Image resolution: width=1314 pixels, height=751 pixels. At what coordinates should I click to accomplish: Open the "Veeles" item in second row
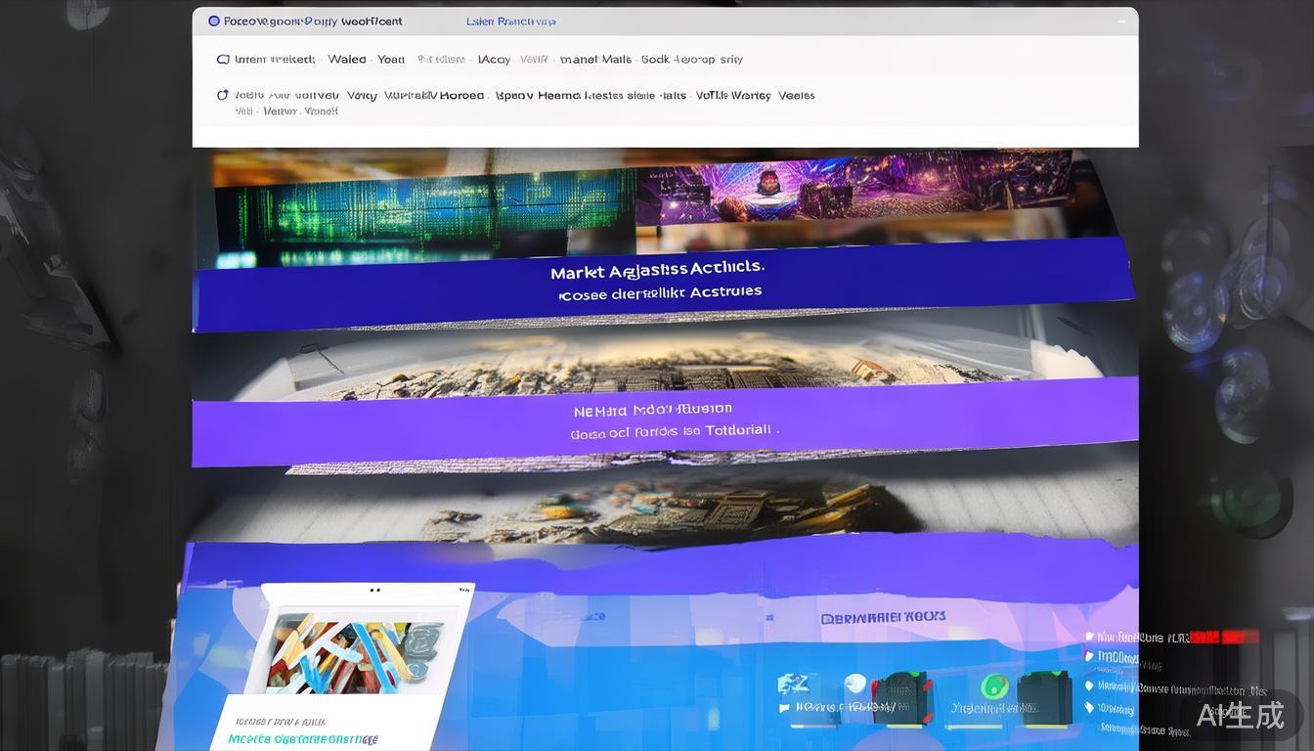pyautogui.click(x=796, y=96)
